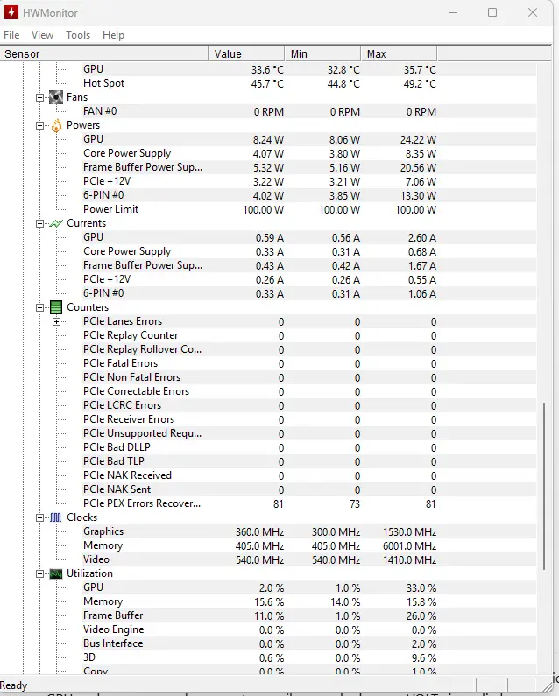Click the Sensor column header

click(x=104, y=53)
